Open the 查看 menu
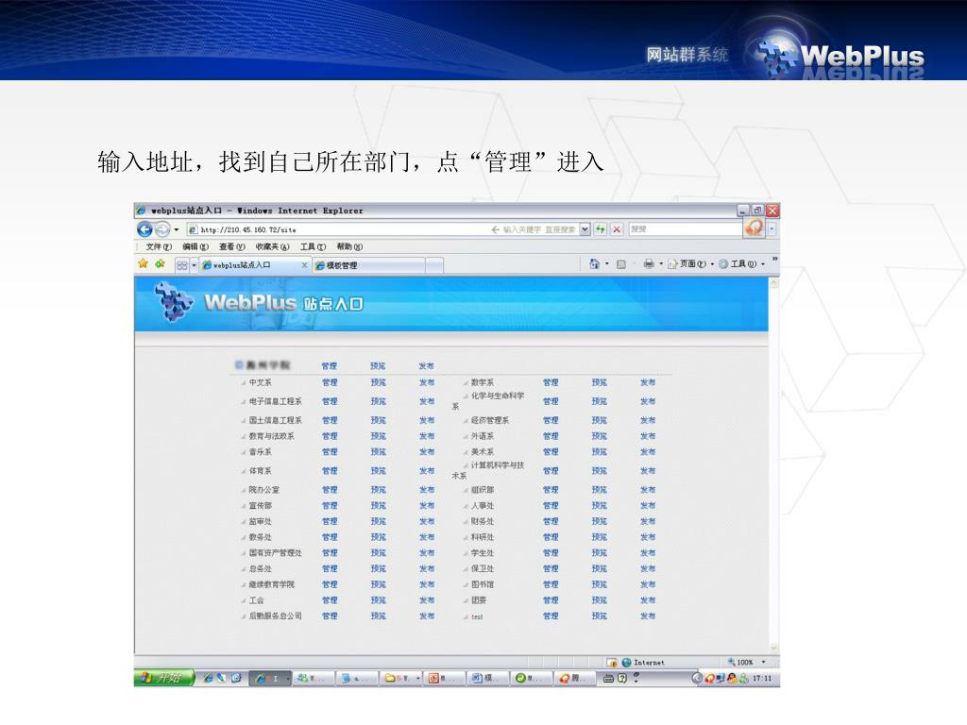This screenshot has width=967, height=725. click(232, 246)
